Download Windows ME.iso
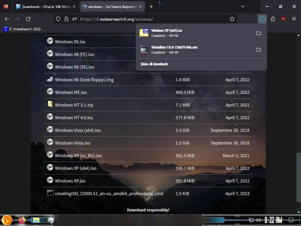The image size is (301, 226). coord(71,92)
